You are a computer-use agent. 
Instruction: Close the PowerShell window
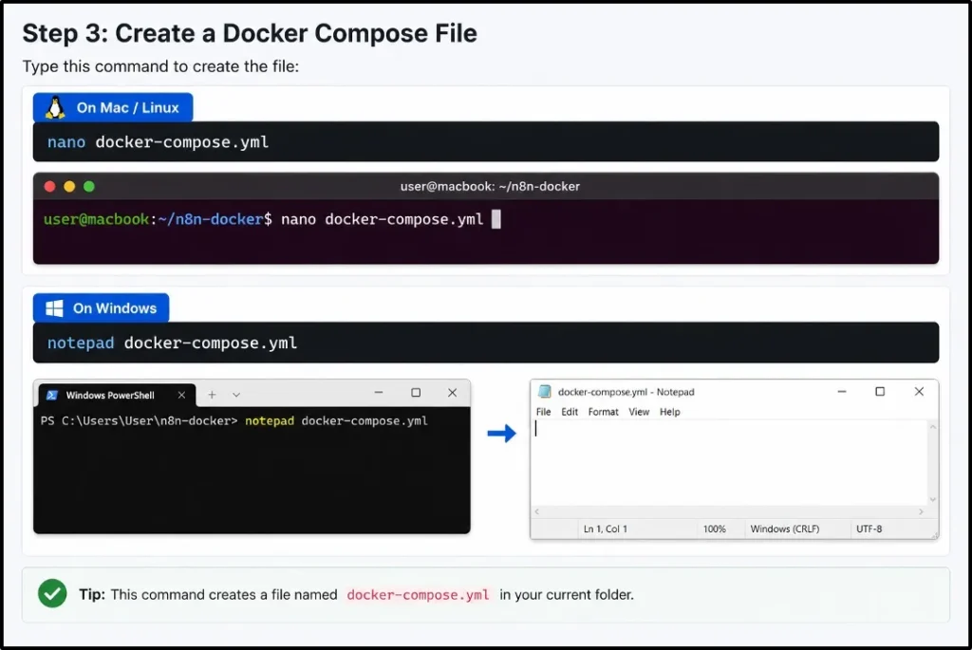click(453, 392)
